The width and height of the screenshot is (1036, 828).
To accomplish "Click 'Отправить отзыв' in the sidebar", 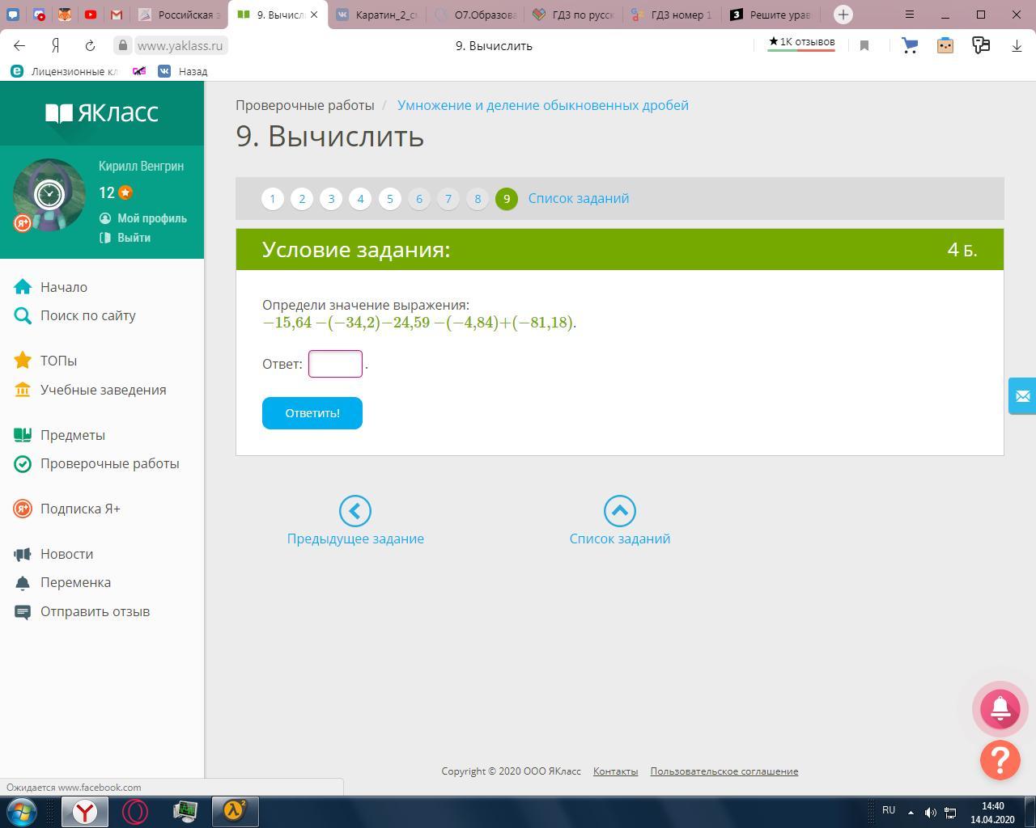I will [x=82, y=611].
